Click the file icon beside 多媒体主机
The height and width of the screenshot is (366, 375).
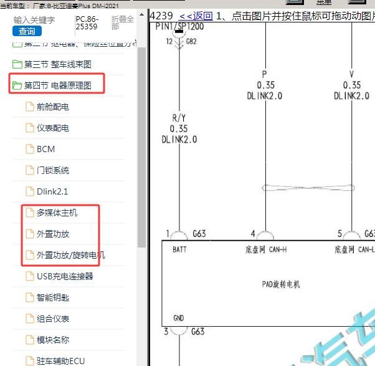click(30, 213)
